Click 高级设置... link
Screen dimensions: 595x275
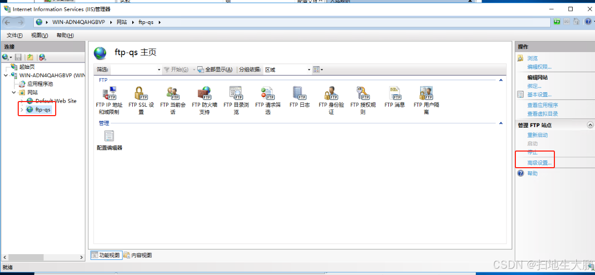[x=539, y=163]
